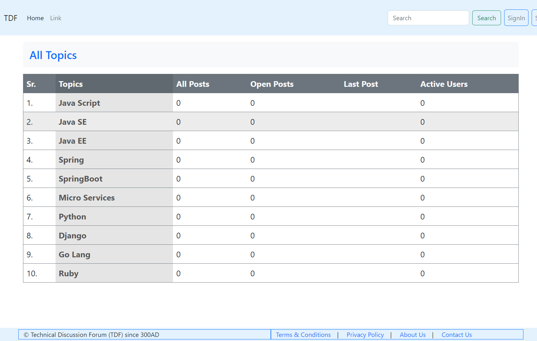Open the Privacy Policy footer link
The image size is (537, 341).
point(365,335)
